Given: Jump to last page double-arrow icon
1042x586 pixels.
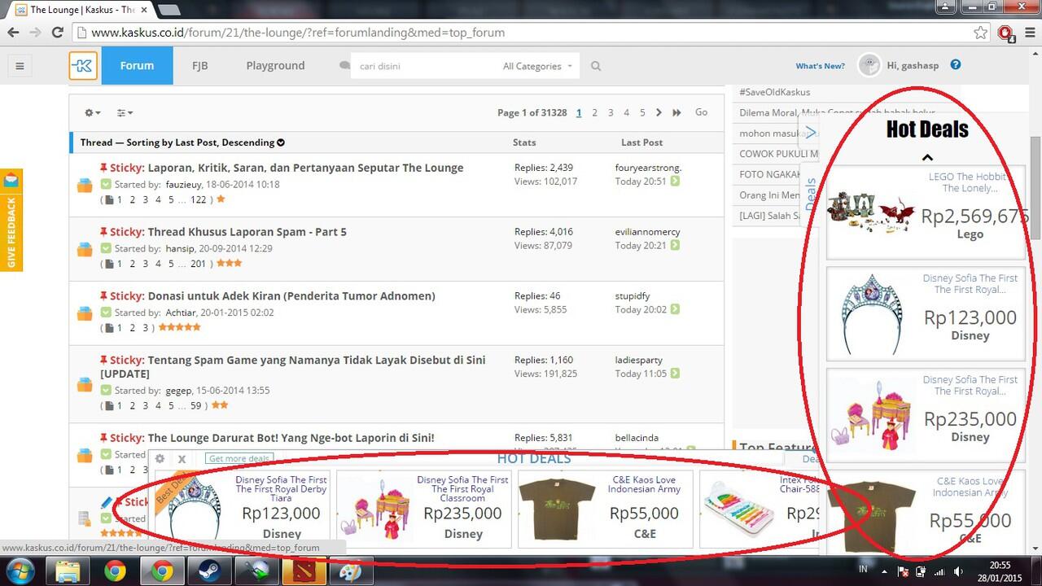Looking at the screenshot, I should coord(676,112).
